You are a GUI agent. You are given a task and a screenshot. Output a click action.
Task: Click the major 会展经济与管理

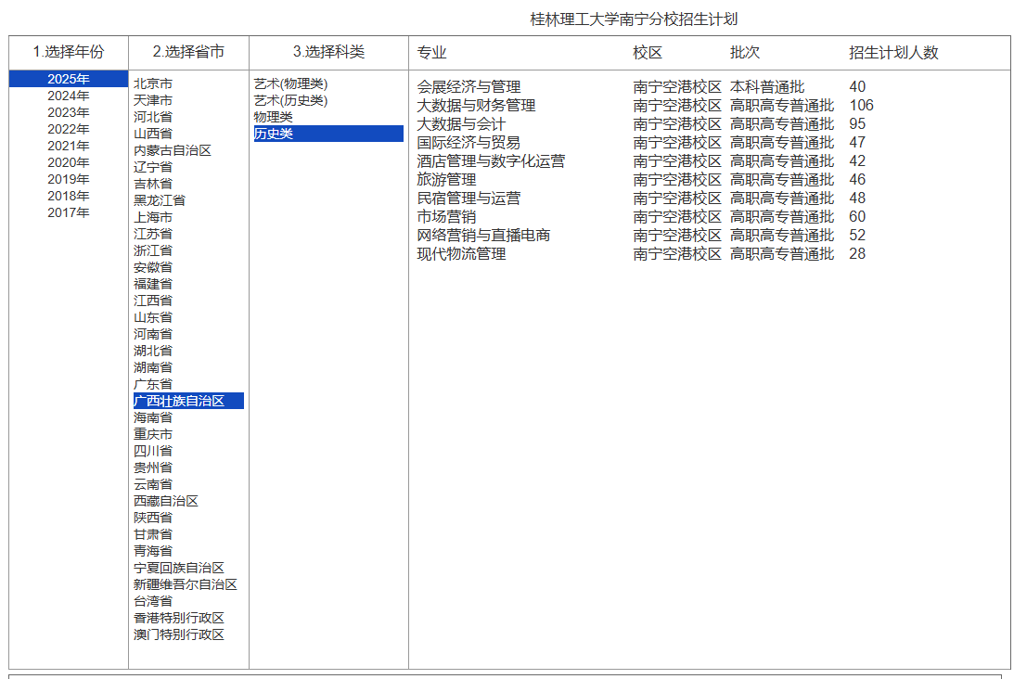click(x=468, y=86)
